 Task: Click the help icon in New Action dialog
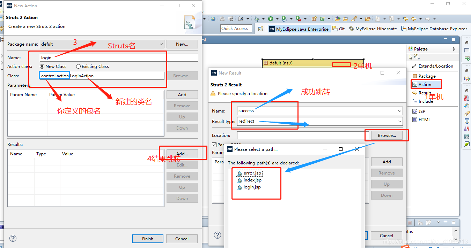point(13,239)
